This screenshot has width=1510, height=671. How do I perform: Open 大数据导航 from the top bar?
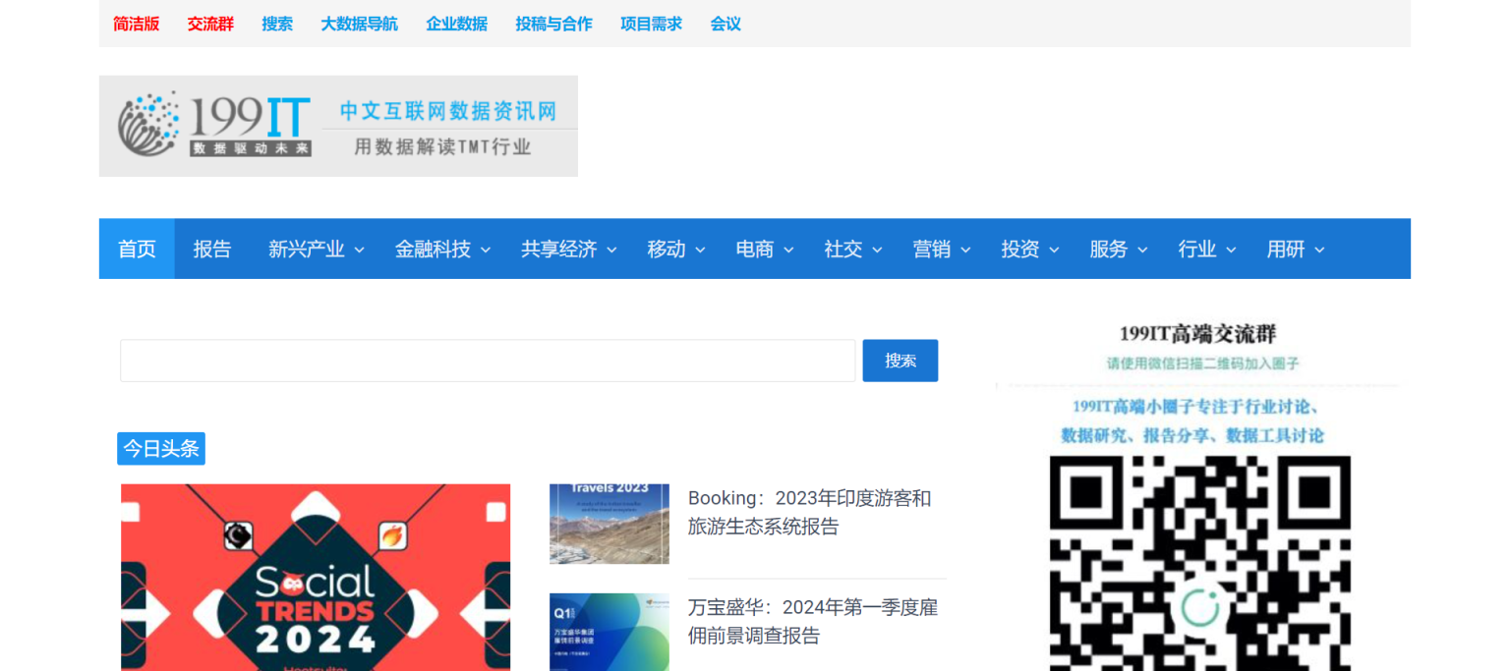360,24
